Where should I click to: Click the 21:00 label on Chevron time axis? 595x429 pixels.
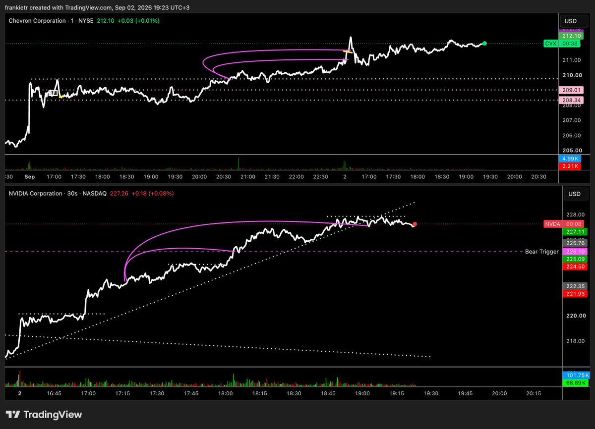248,177
